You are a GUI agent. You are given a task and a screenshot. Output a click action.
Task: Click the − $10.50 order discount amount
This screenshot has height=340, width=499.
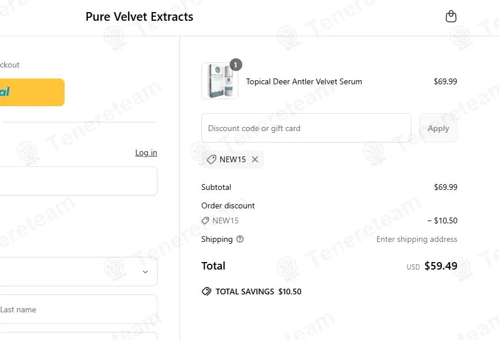[x=442, y=221]
